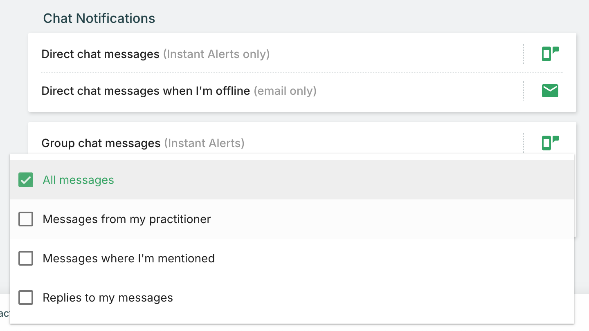Image resolution: width=589 pixels, height=331 pixels.
Task: Enable Messages where I'm mentioned checkbox
Action: 26,258
